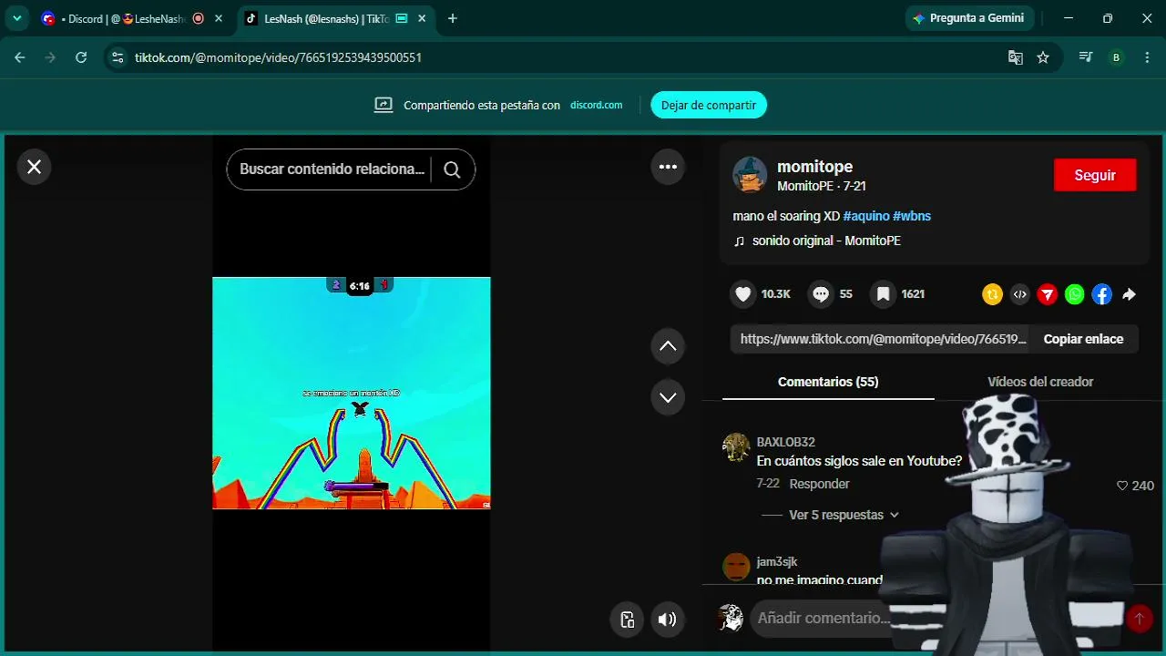1166x656 pixels.
Task: Close the Discord browser tab
Action: [x=220, y=18]
